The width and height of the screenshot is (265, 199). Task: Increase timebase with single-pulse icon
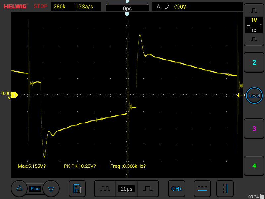(x=148, y=189)
